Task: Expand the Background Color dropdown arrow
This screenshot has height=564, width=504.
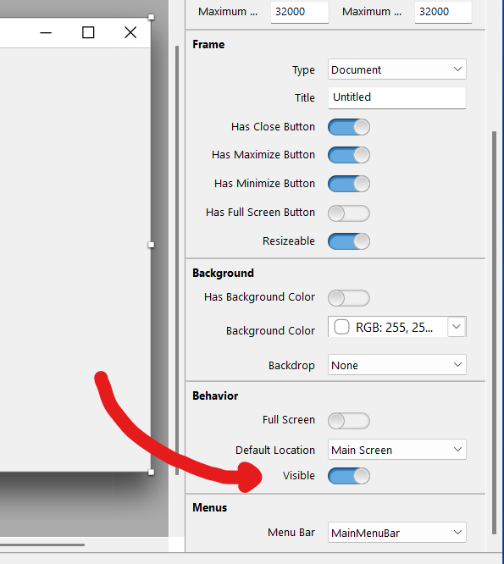Action: coord(457,327)
